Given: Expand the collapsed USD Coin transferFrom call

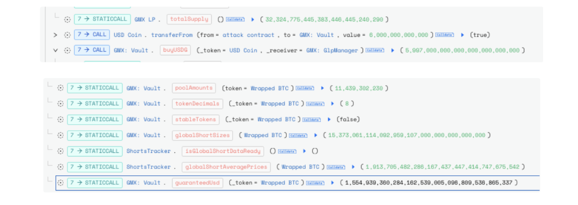Looking at the screenshot, I should tap(55, 35).
